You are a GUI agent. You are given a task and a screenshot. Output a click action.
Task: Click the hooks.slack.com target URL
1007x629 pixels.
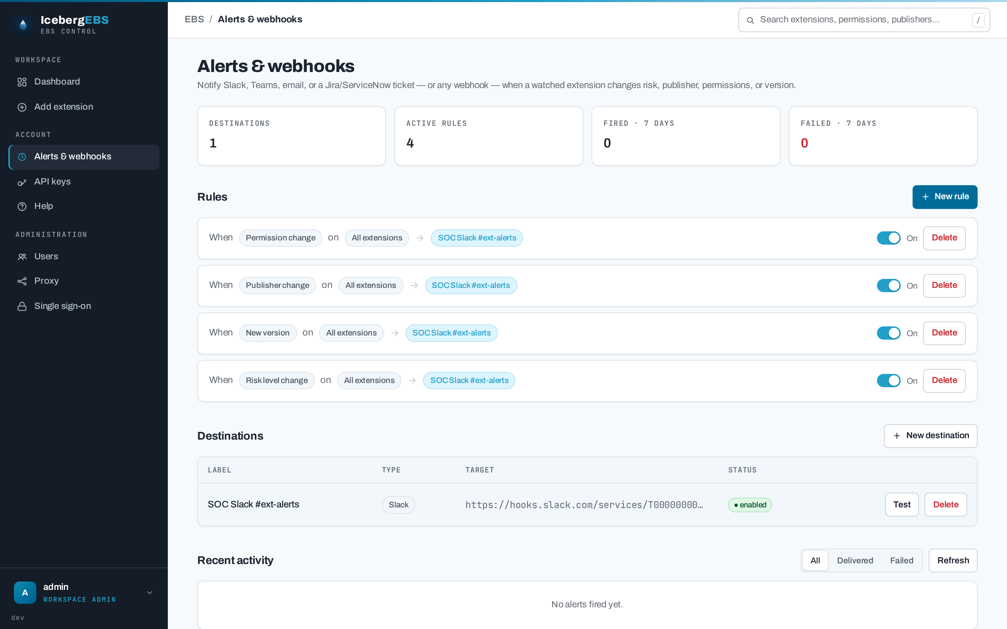[584, 505]
